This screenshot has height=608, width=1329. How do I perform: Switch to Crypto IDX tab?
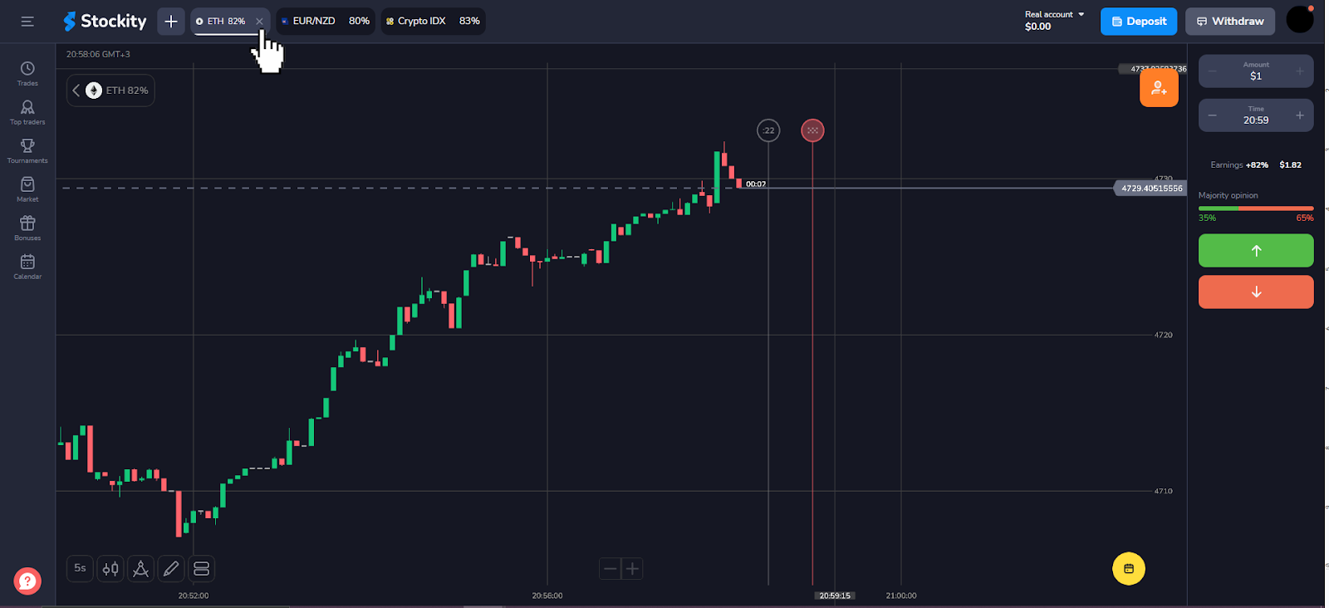click(x=433, y=22)
